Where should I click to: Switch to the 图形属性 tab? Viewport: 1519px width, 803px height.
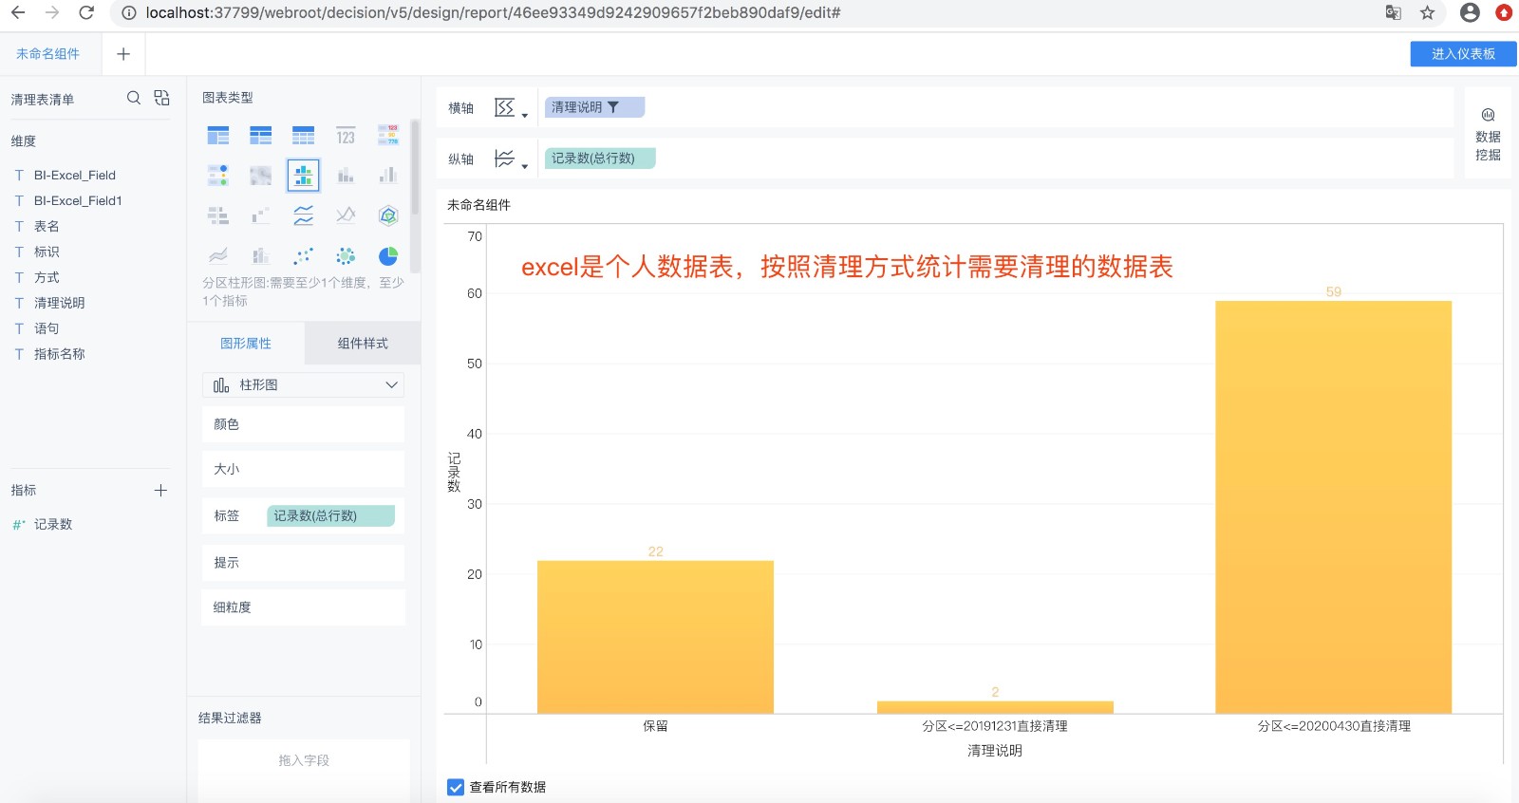pyautogui.click(x=246, y=344)
